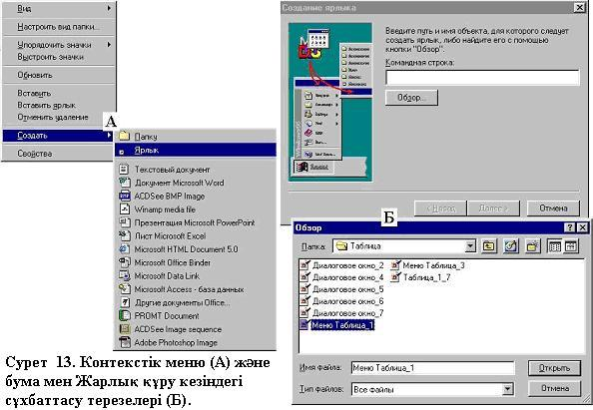Click the Открыть button
Viewport: 593px width, 410px height.
554,368
